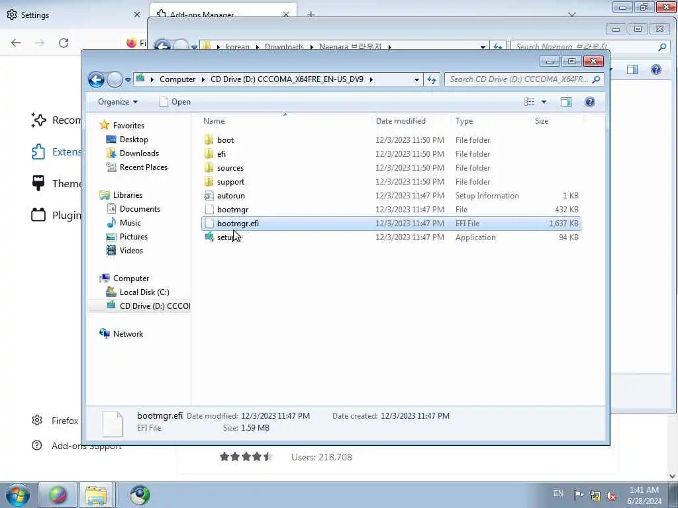Open Favorites in navigation pane
The height and width of the screenshot is (508, 678).
point(128,125)
